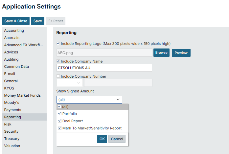This screenshot has width=229, height=154.
Task: Open the Accruals settings section
Action: pyautogui.click(x=24, y=38)
